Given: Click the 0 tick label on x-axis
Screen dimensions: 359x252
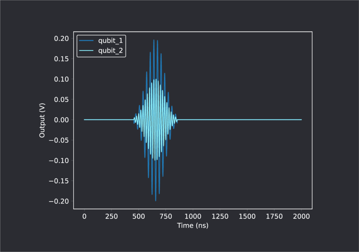Looking at the screenshot, I should [84, 216].
